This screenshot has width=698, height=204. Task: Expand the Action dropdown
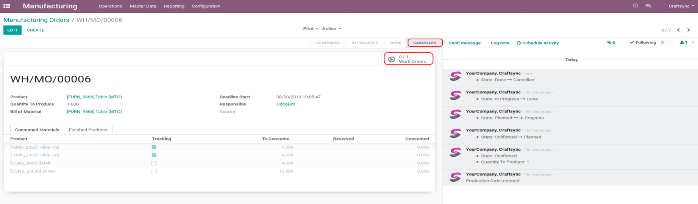click(331, 29)
